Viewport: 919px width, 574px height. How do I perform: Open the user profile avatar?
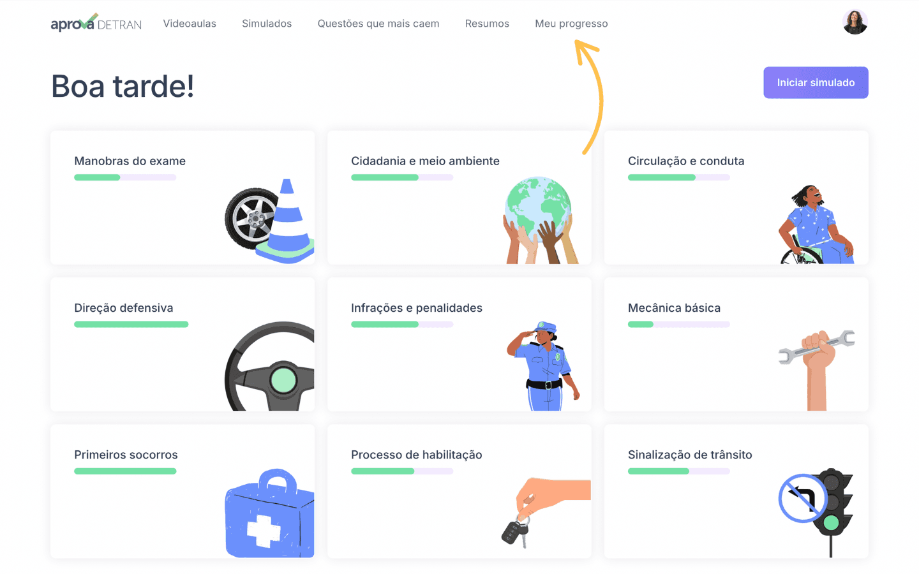855,22
